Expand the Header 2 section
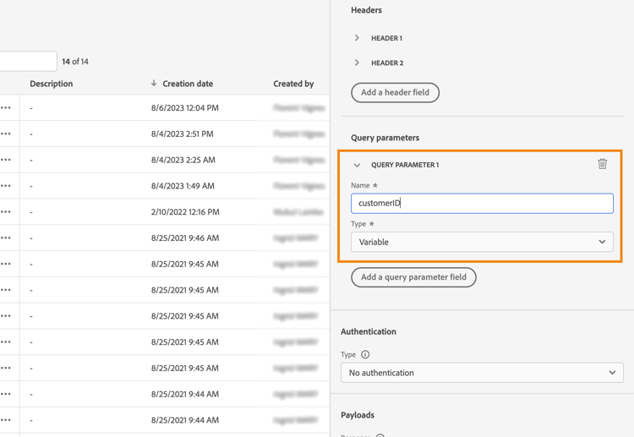The height and width of the screenshot is (437, 634). pos(357,63)
